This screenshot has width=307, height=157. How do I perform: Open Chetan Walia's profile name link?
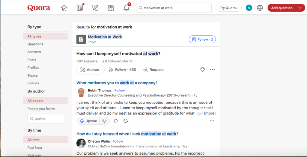click(99, 141)
